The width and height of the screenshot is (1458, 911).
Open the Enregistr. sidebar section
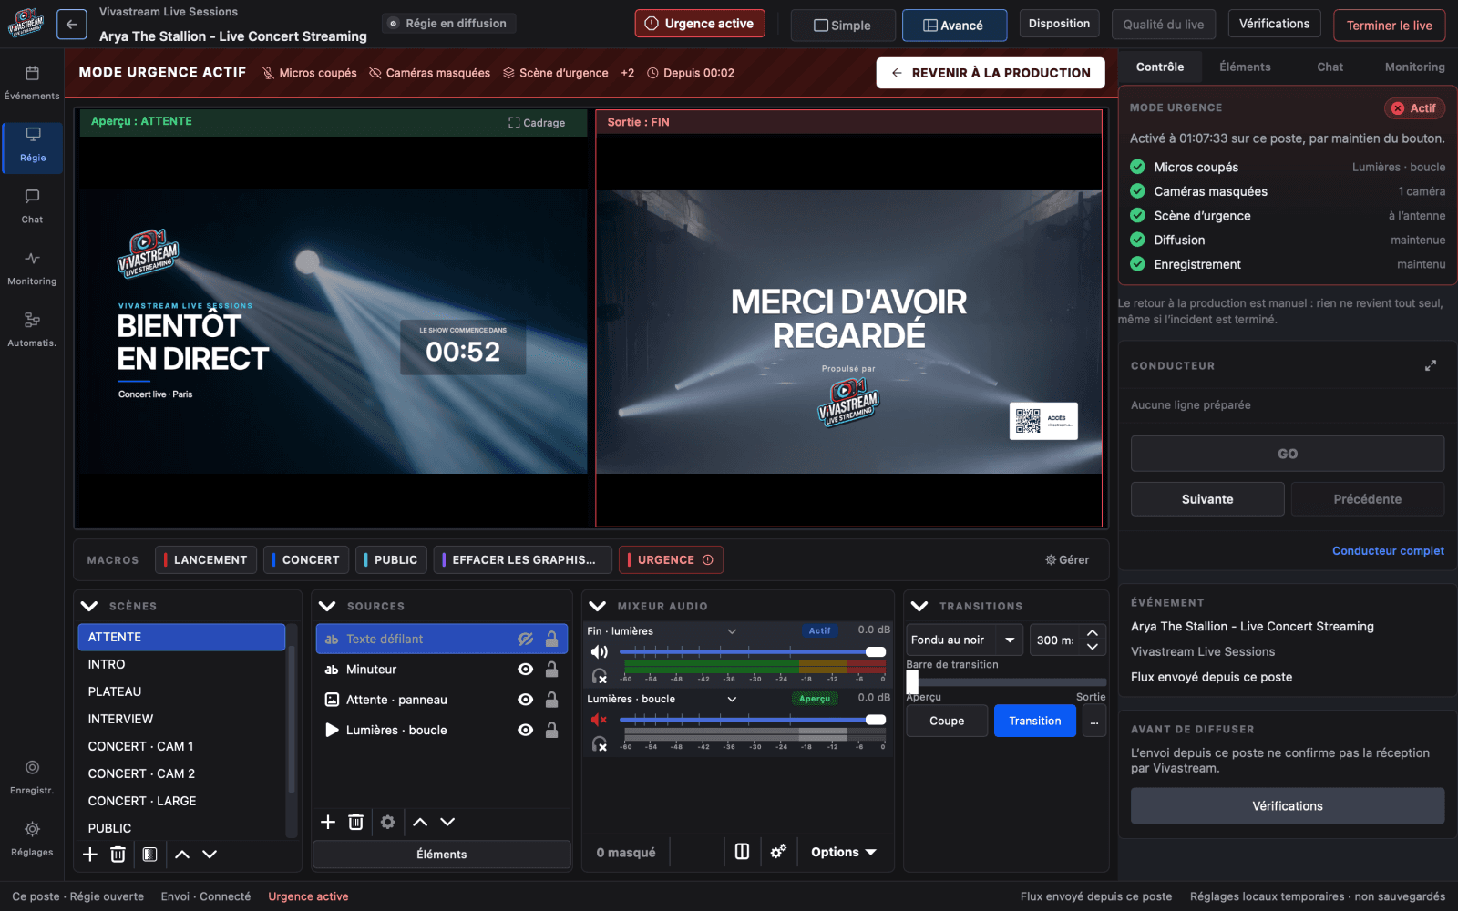point(32,778)
